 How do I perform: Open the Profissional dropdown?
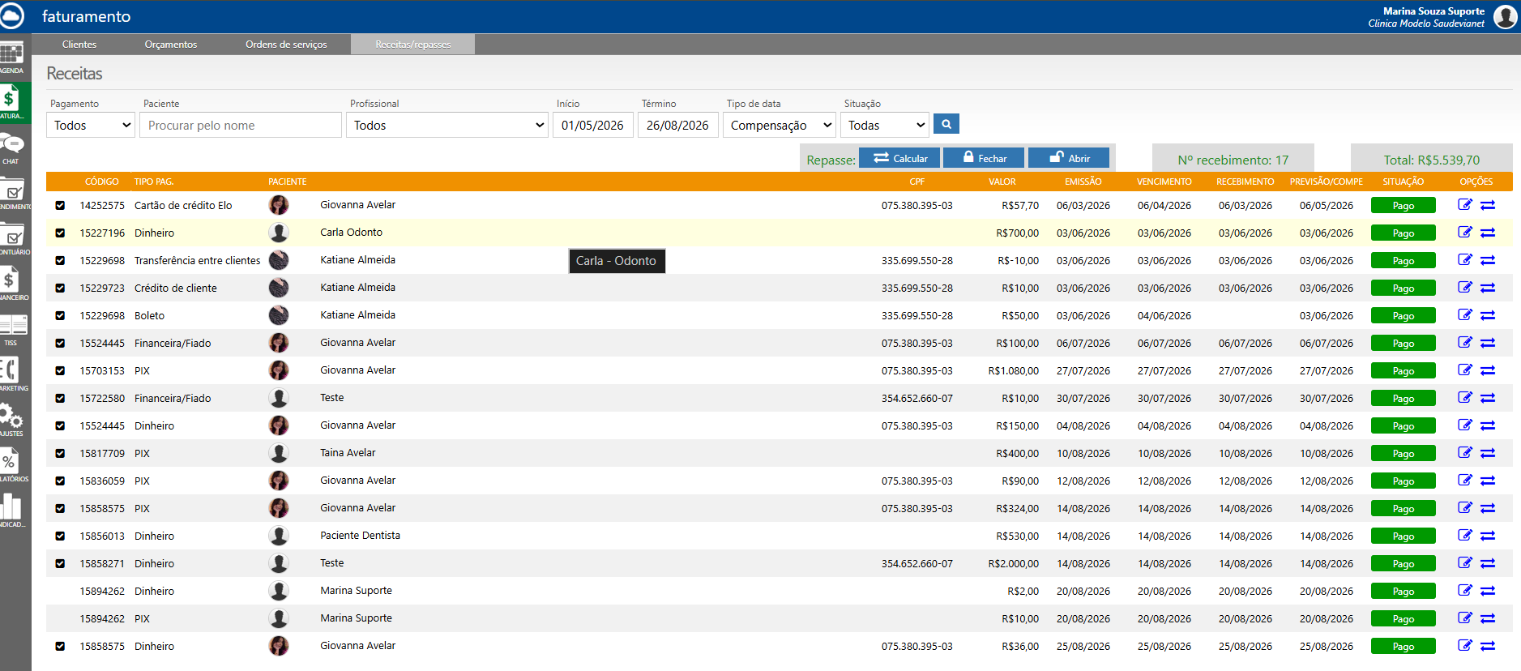447,125
